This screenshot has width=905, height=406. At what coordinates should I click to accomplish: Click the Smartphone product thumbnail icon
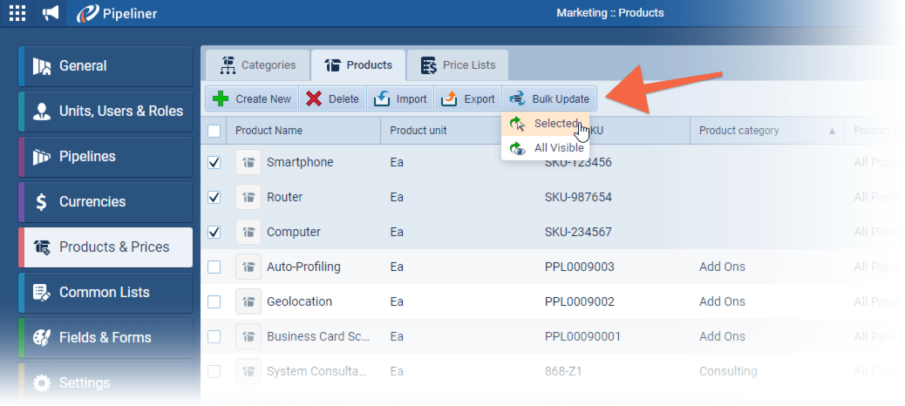248,162
